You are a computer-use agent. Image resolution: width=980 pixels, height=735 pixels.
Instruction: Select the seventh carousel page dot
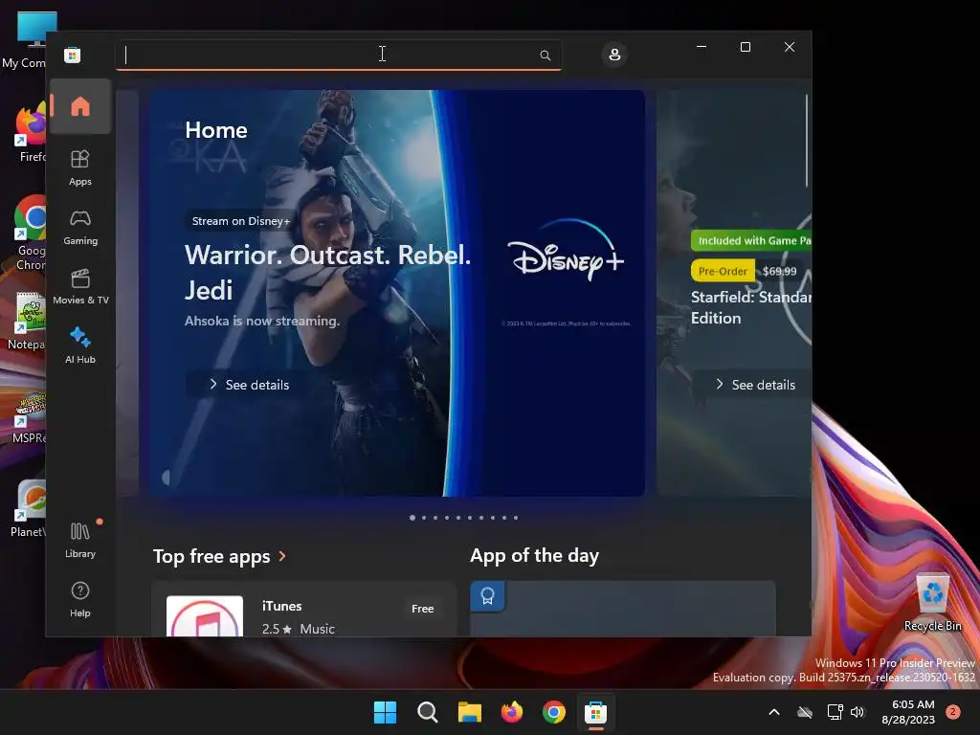click(x=481, y=518)
